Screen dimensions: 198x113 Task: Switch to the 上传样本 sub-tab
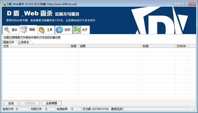(x=23, y=42)
